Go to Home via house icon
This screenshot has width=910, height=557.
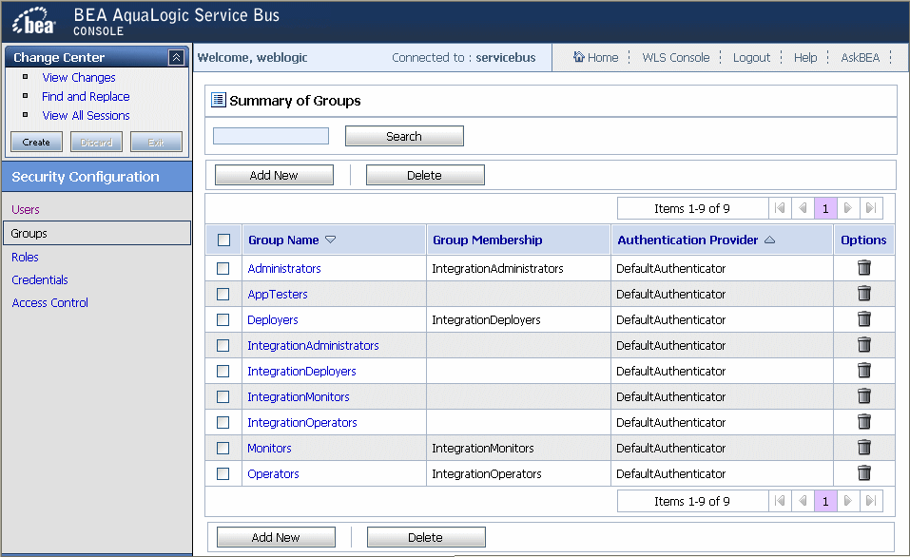(x=579, y=57)
